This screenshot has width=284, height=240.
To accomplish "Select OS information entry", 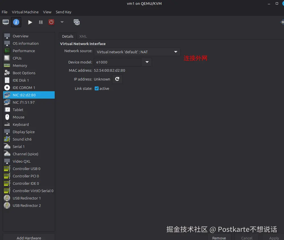I will 29,43.
